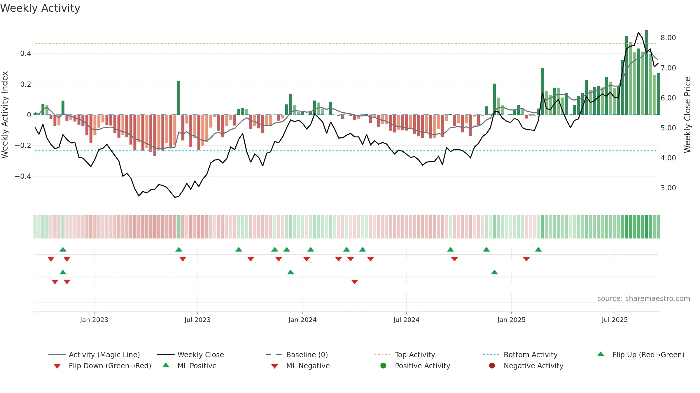Click the ML Negative red triangle legend icon
The width and height of the screenshot is (700, 393).
[274, 366]
